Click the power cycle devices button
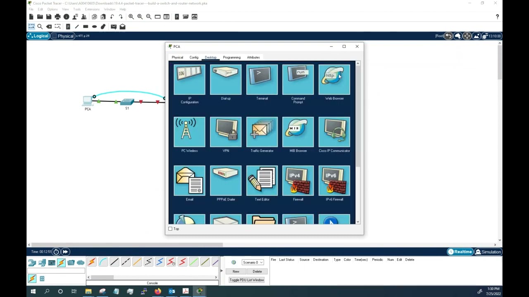Image resolution: width=529 pixels, height=297 pixels. [x=56, y=252]
